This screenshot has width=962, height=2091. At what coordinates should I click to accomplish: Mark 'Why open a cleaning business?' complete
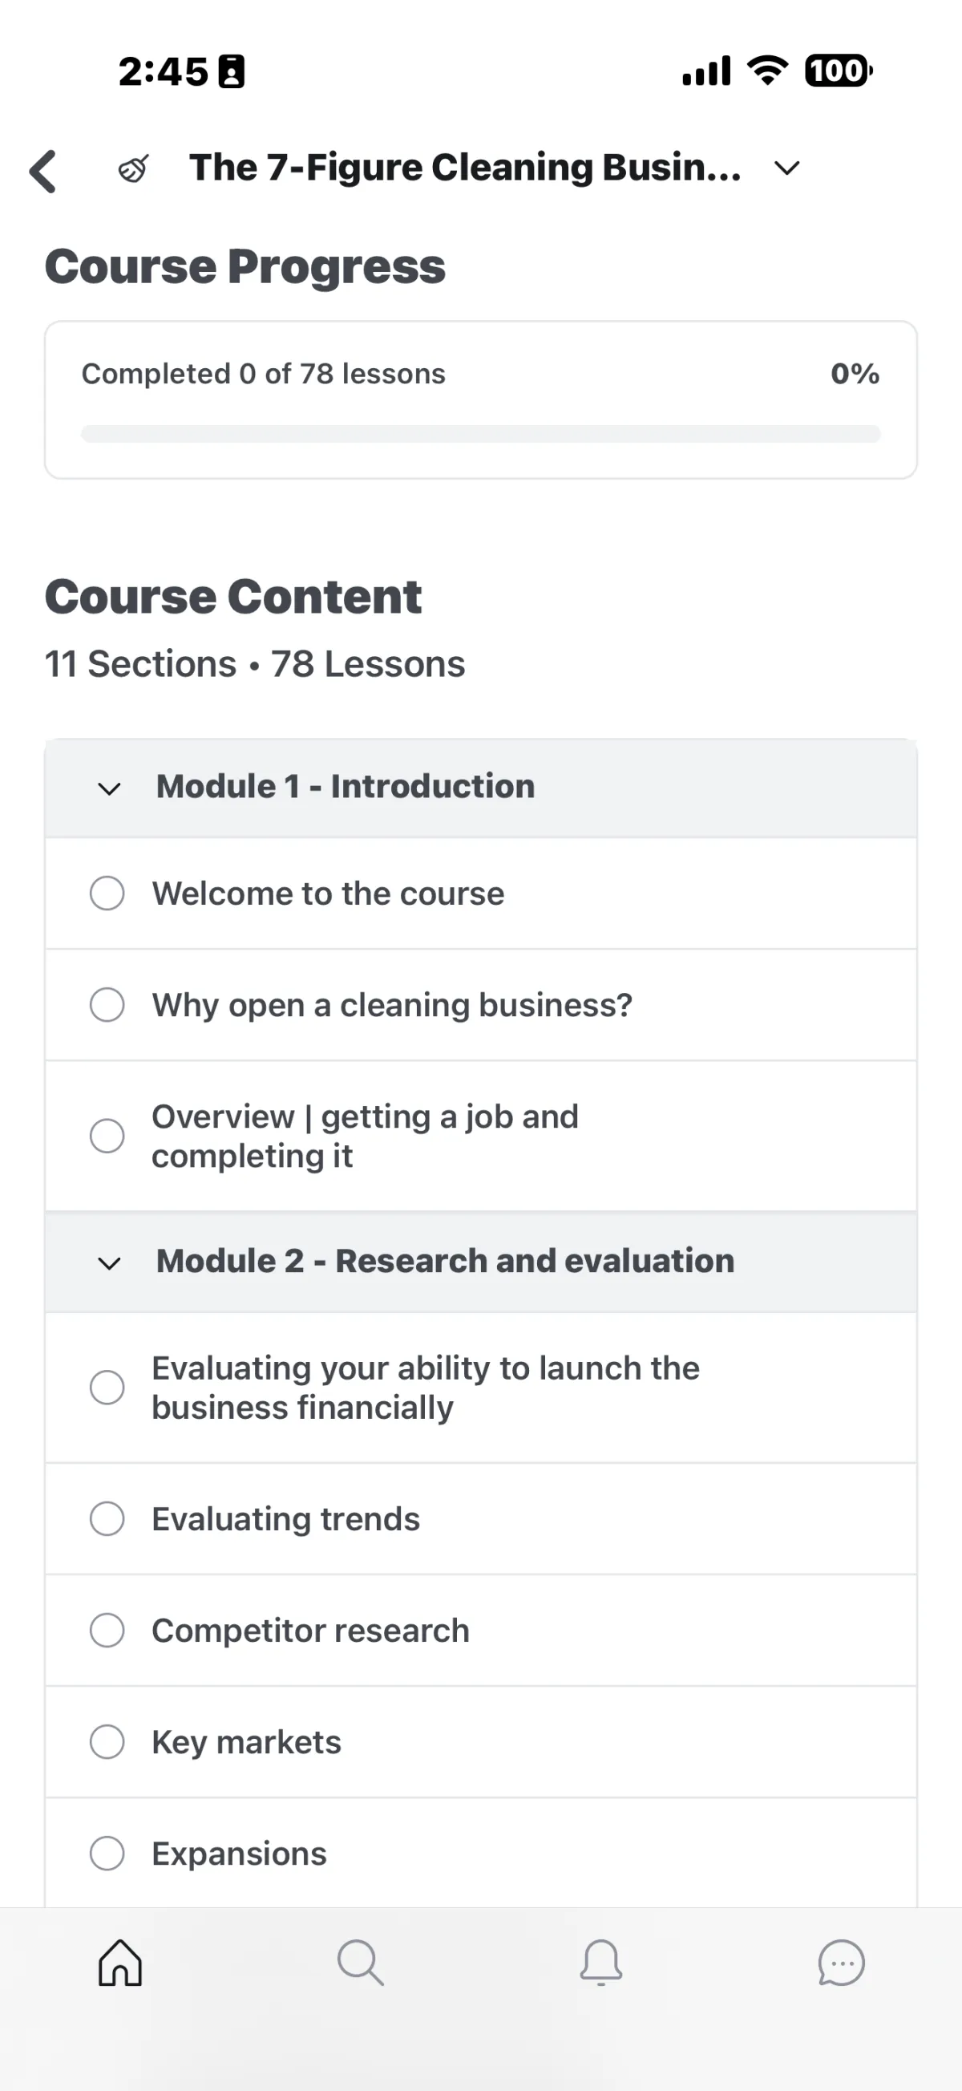coord(107,1005)
